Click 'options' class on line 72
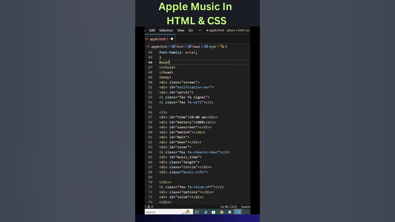 click(190, 192)
